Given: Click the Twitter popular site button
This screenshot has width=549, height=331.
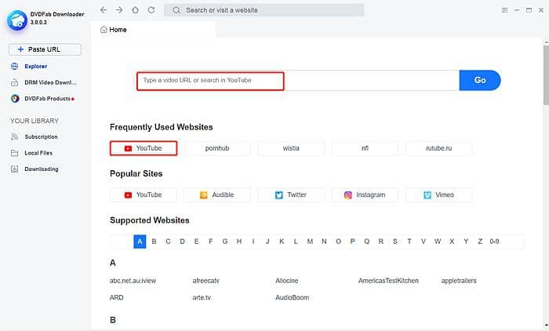Looking at the screenshot, I should pos(291,195).
